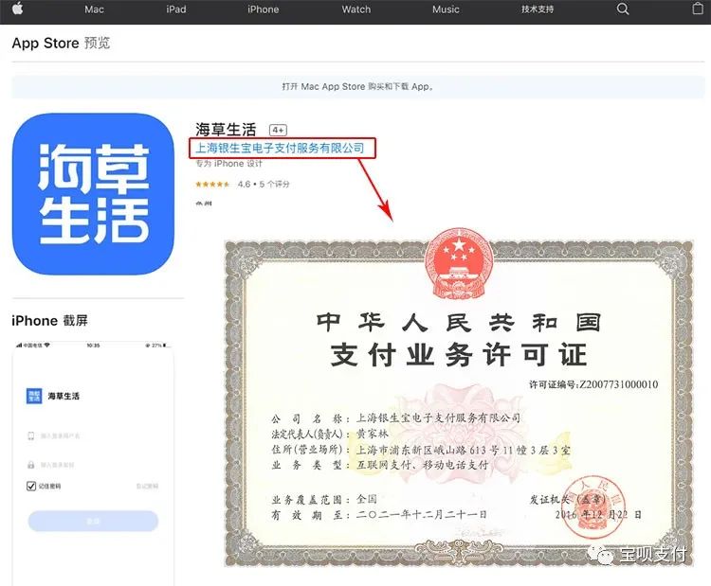Click the username input field in screenshot
This screenshot has width=711, height=586.
point(93,435)
